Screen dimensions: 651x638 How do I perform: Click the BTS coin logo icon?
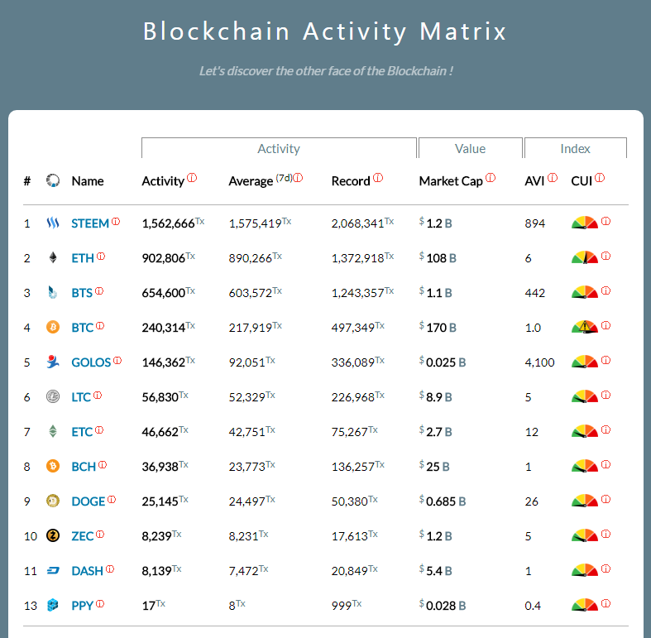[x=52, y=293]
